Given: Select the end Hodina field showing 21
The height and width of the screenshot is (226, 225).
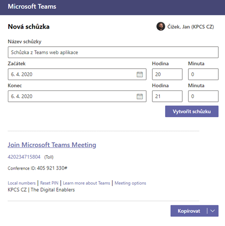Looking at the screenshot, I should [167, 96].
